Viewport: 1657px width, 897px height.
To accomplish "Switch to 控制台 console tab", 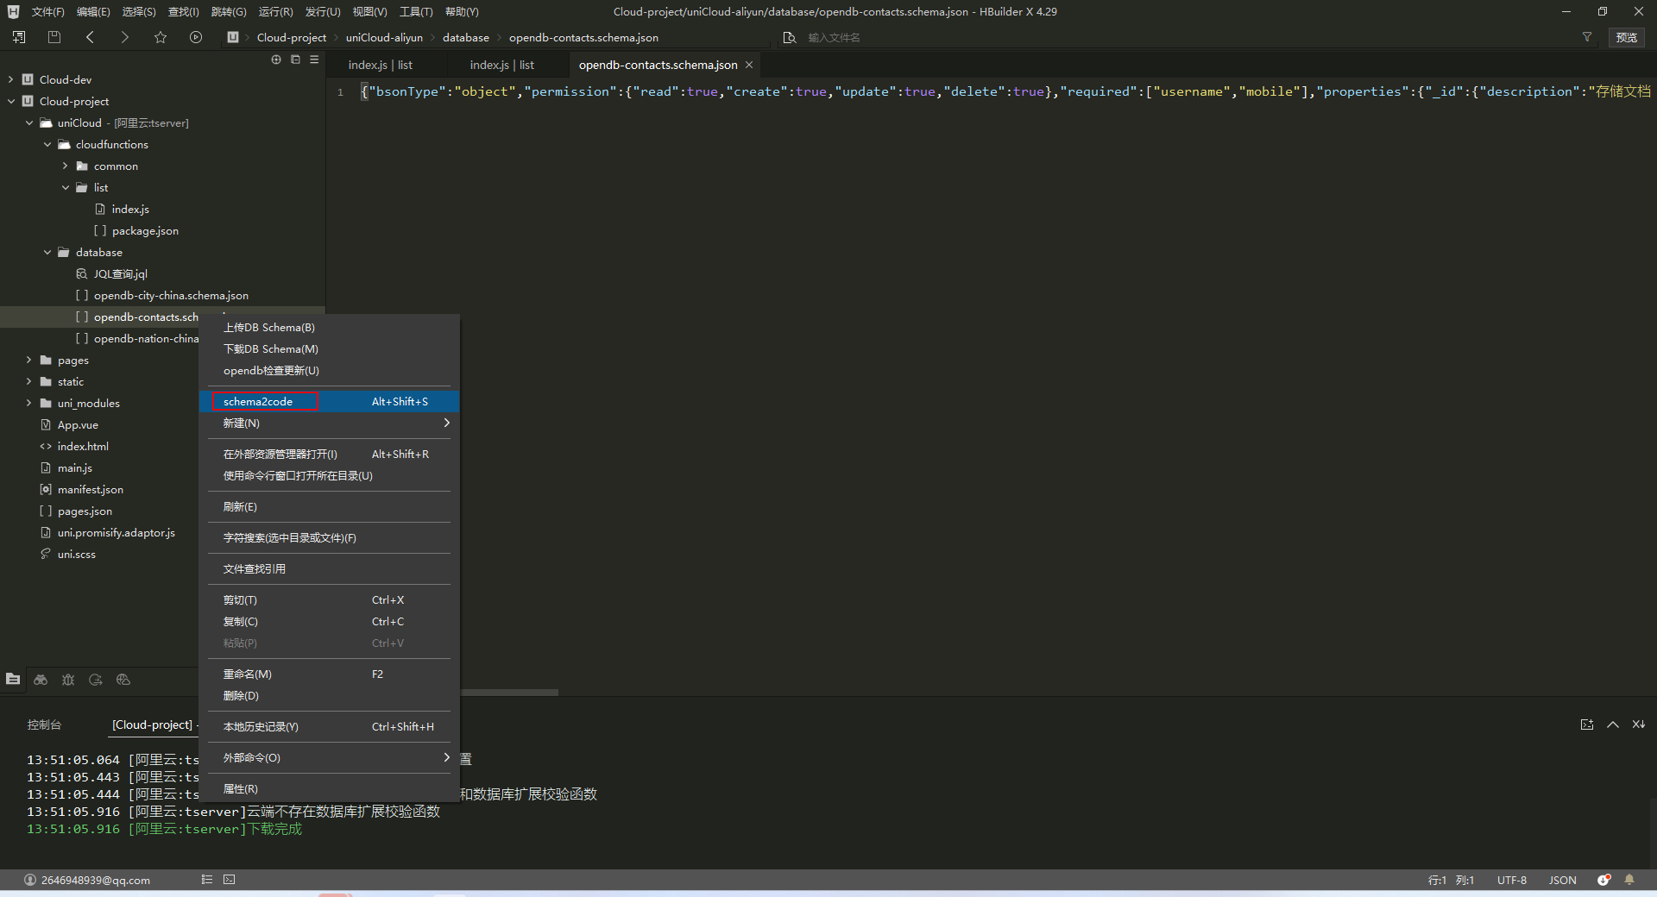I will pos(44,724).
